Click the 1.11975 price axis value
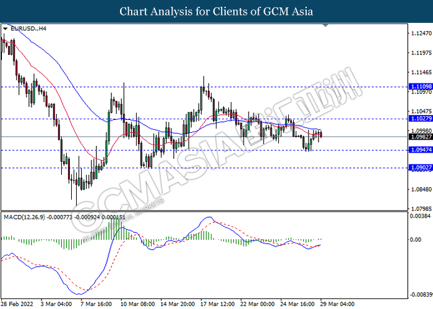The height and width of the screenshot is (309, 433). tap(421, 53)
